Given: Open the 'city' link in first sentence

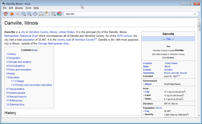Looking at the screenshot, I should click(x=23, y=32).
